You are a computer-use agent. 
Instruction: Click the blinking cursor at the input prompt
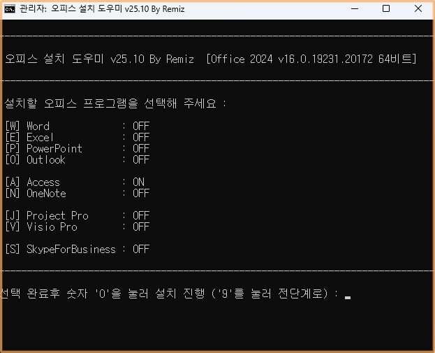(x=348, y=296)
